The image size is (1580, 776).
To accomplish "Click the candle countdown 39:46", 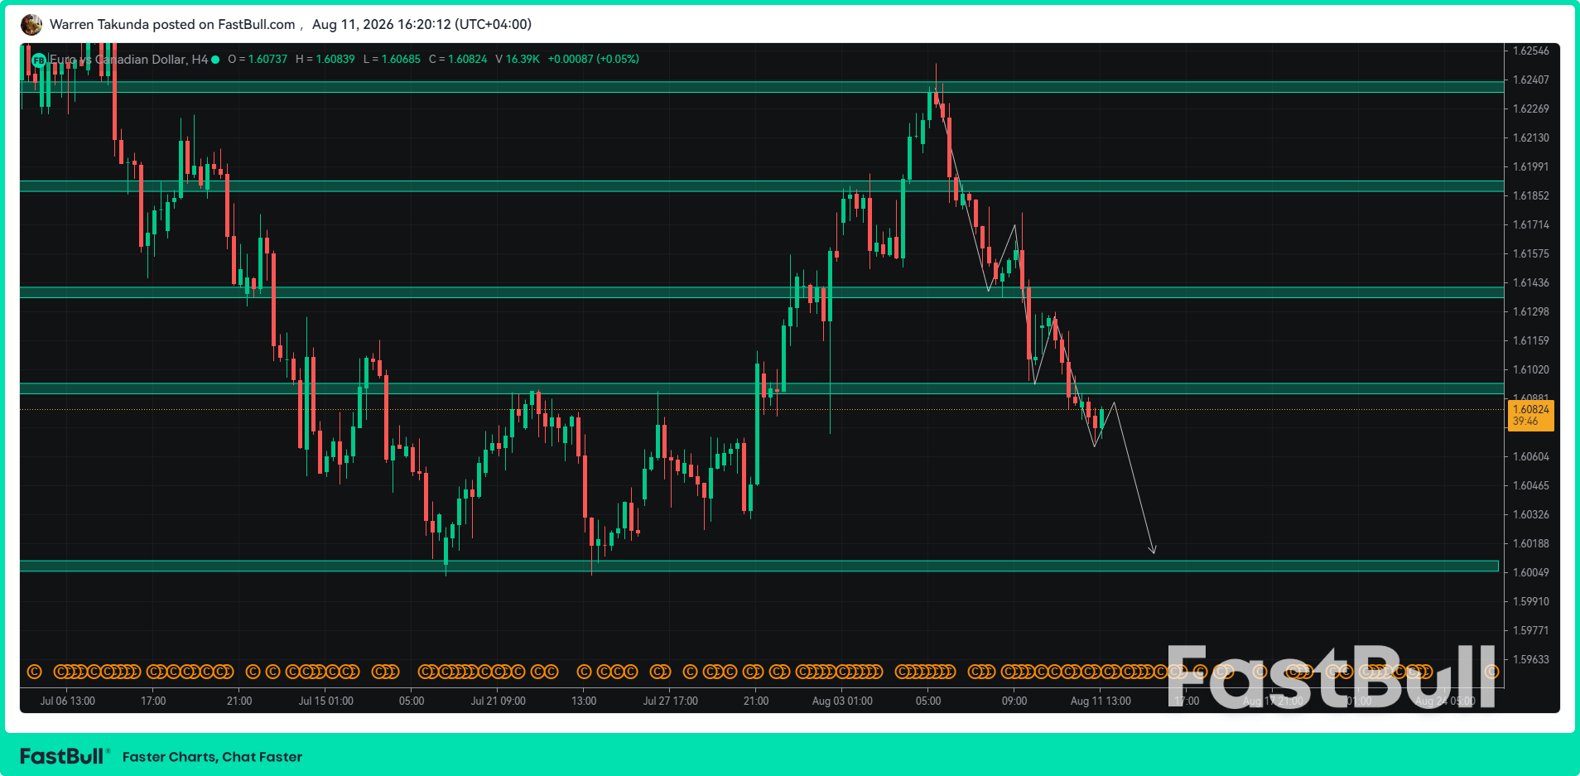I will click(1525, 422).
